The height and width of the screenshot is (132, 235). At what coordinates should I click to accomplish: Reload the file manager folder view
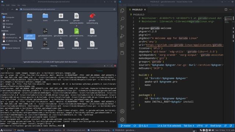[114, 9]
